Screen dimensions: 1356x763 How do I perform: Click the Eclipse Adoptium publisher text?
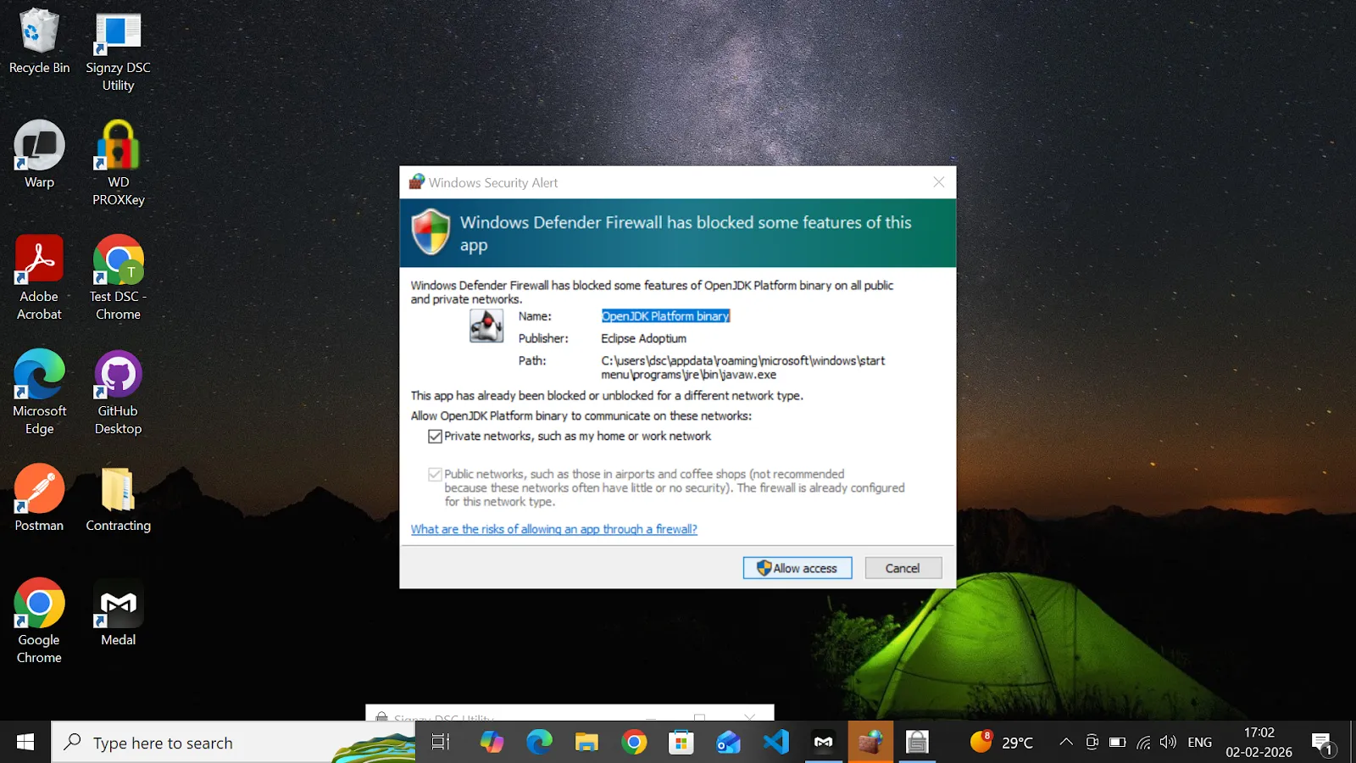point(644,338)
